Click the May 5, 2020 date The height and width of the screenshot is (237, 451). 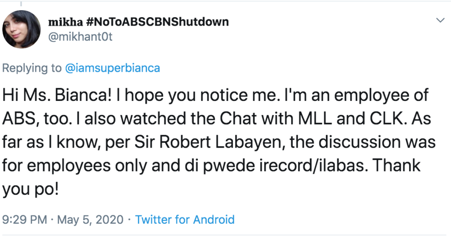click(90, 219)
